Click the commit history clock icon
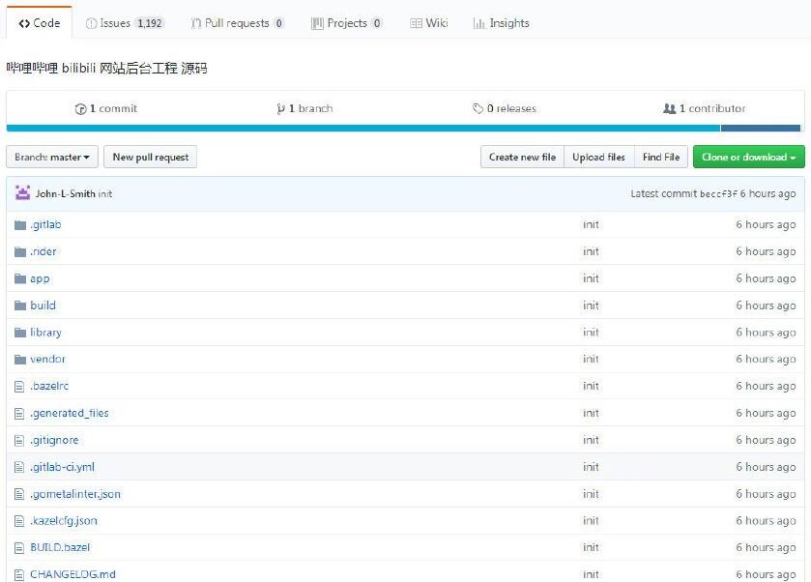The height and width of the screenshot is (582, 811). (x=80, y=109)
